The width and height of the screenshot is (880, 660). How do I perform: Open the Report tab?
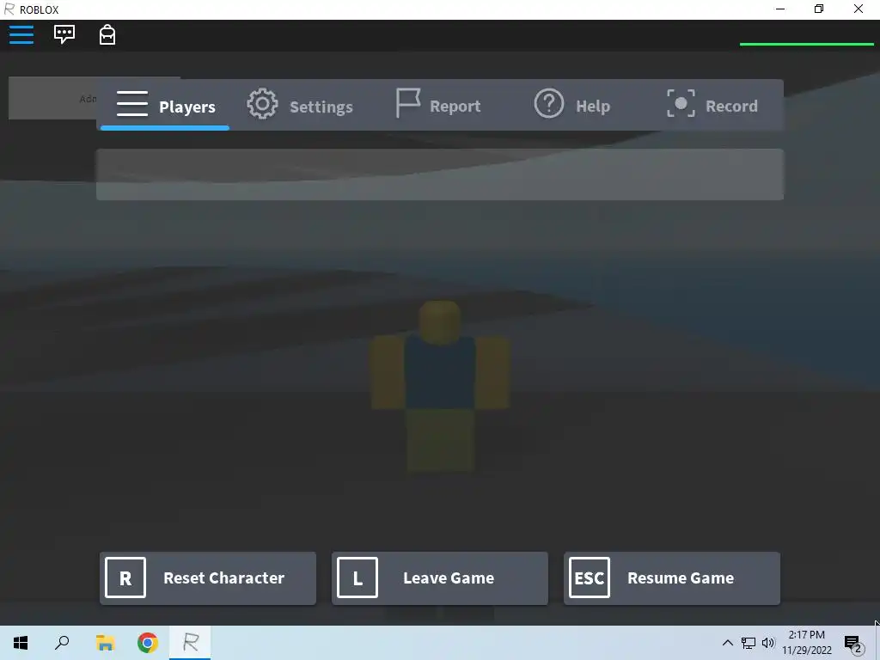[438, 106]
